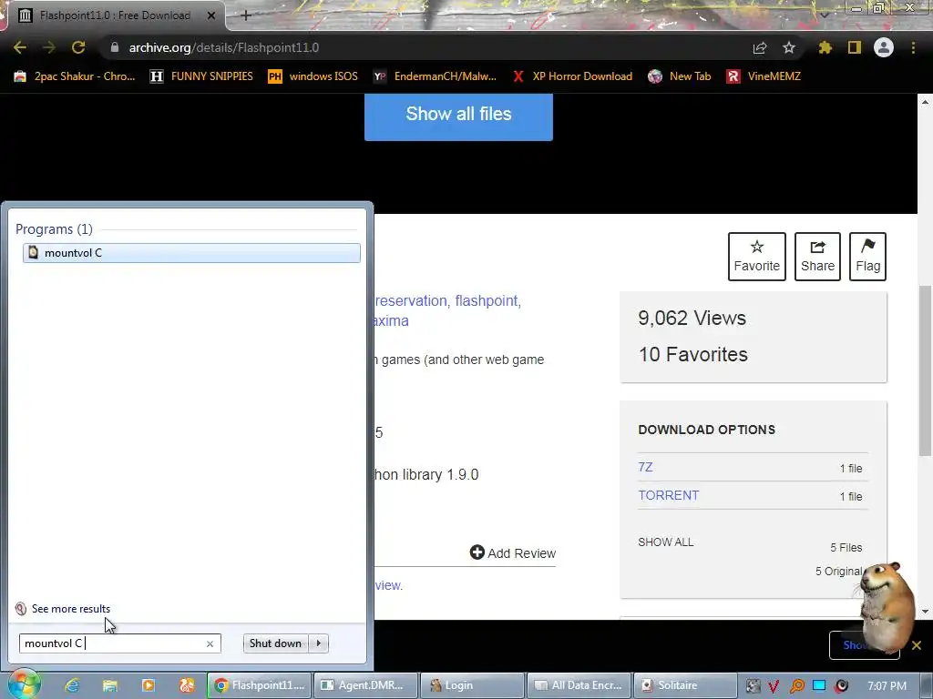Open the TORRENT download option
The width and height of the screenshot is (933, 699).
tap(669, 495)
